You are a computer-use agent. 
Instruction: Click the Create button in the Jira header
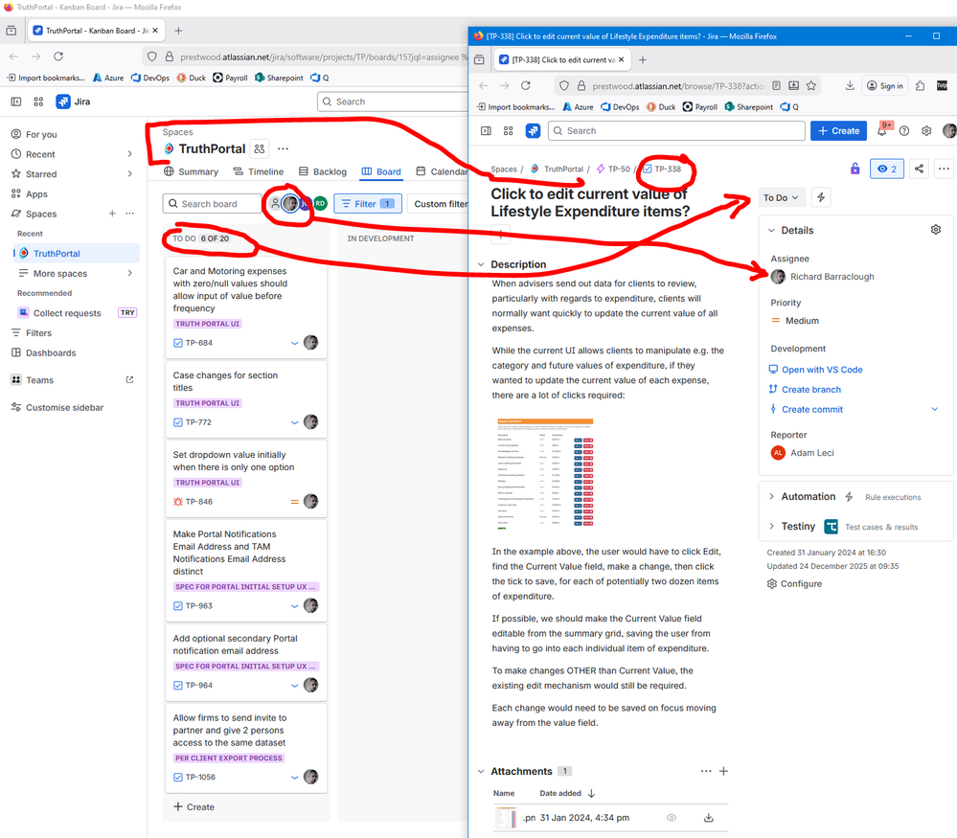(837, 130)
